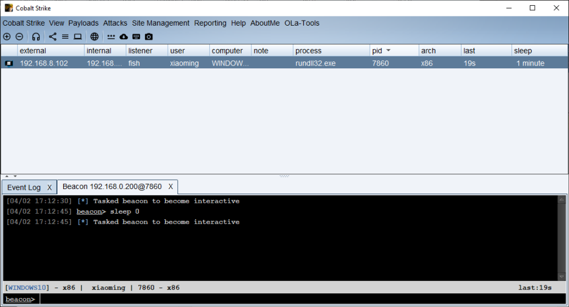This screenshot has height=307, width=569.
Task: Open the Cobalt Strike menu
Action: pos(23,23)
